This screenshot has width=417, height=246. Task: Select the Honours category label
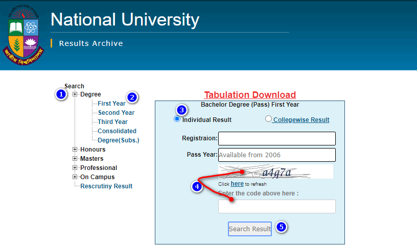point(93,150)
